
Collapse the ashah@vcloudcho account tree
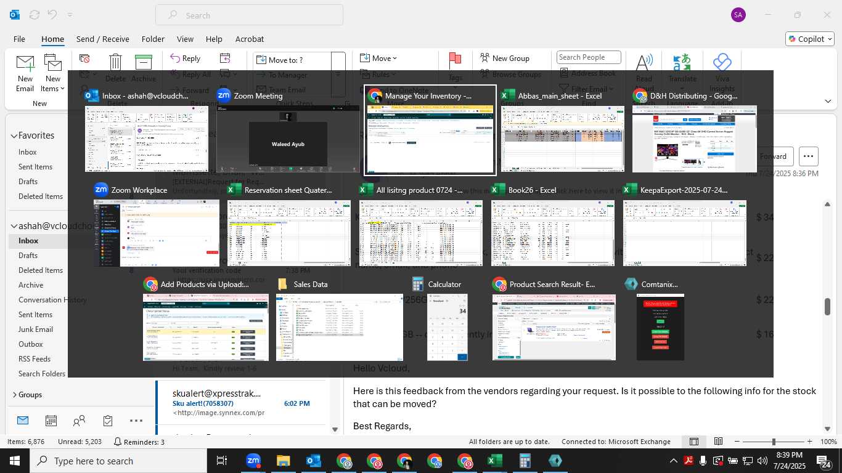(x=14, y=226)
